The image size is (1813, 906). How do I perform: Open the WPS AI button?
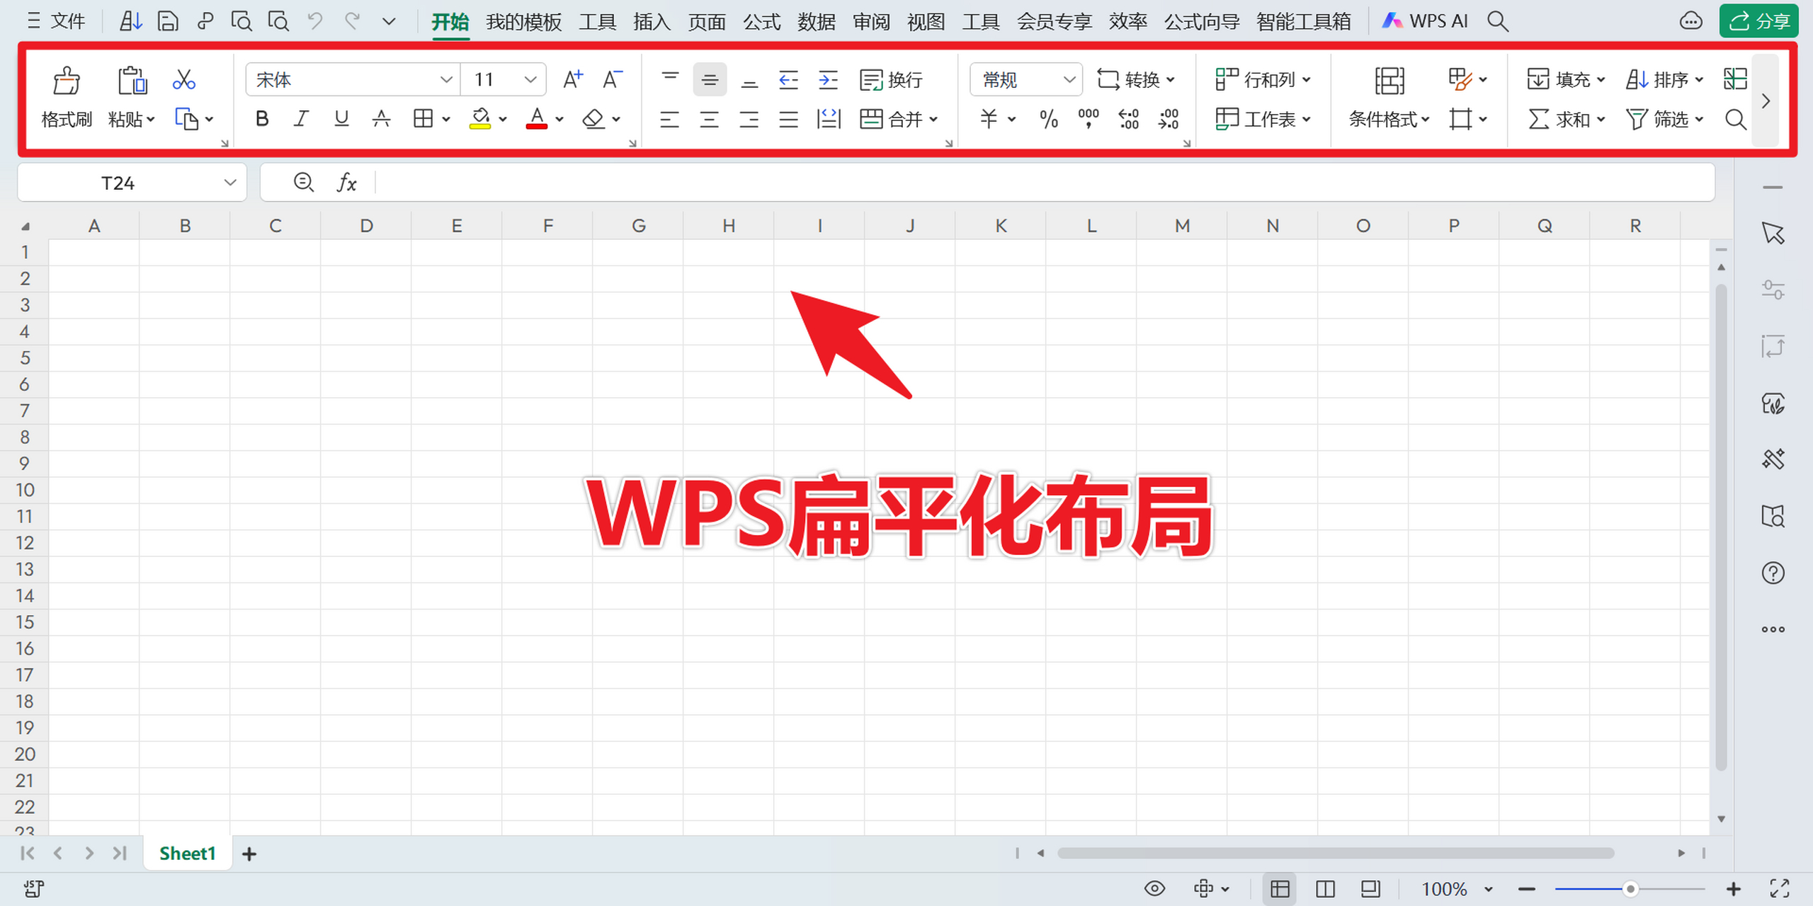pyautogui.click(x=1425, y=21)
